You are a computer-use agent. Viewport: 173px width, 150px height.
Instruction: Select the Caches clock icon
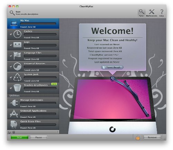click(17, 34)
